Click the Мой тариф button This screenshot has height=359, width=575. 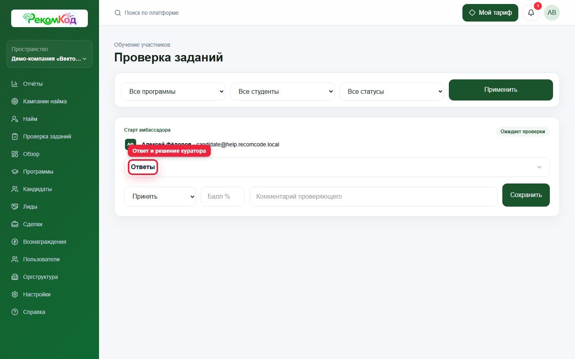coord(490,13)
